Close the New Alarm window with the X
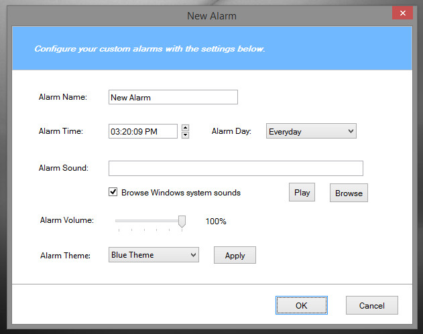Image resolution: width=423 pixels, height=334 pixels. (402, 13)
